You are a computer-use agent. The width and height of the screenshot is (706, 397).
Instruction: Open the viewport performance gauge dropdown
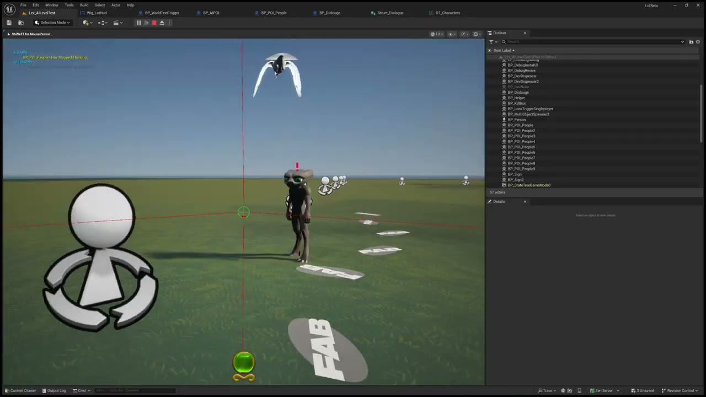tap(464, 34)
